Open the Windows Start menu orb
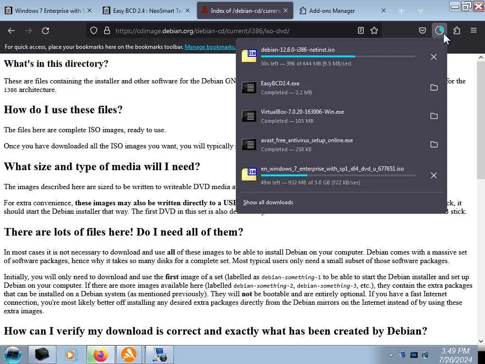The height and width of the screenshot is (364, 485). 13,355
